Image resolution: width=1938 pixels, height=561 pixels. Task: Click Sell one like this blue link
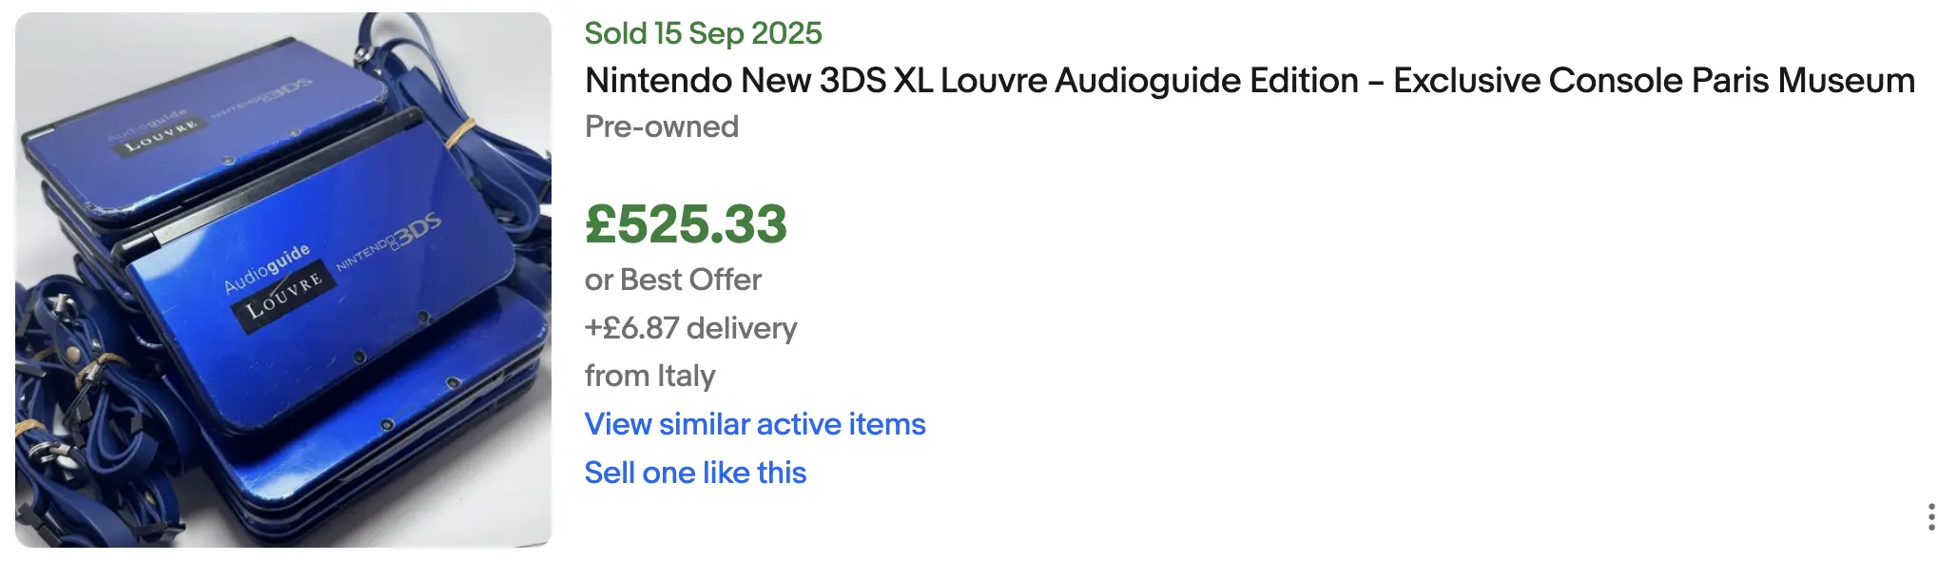pyautogui.click(x=695, y=472)
